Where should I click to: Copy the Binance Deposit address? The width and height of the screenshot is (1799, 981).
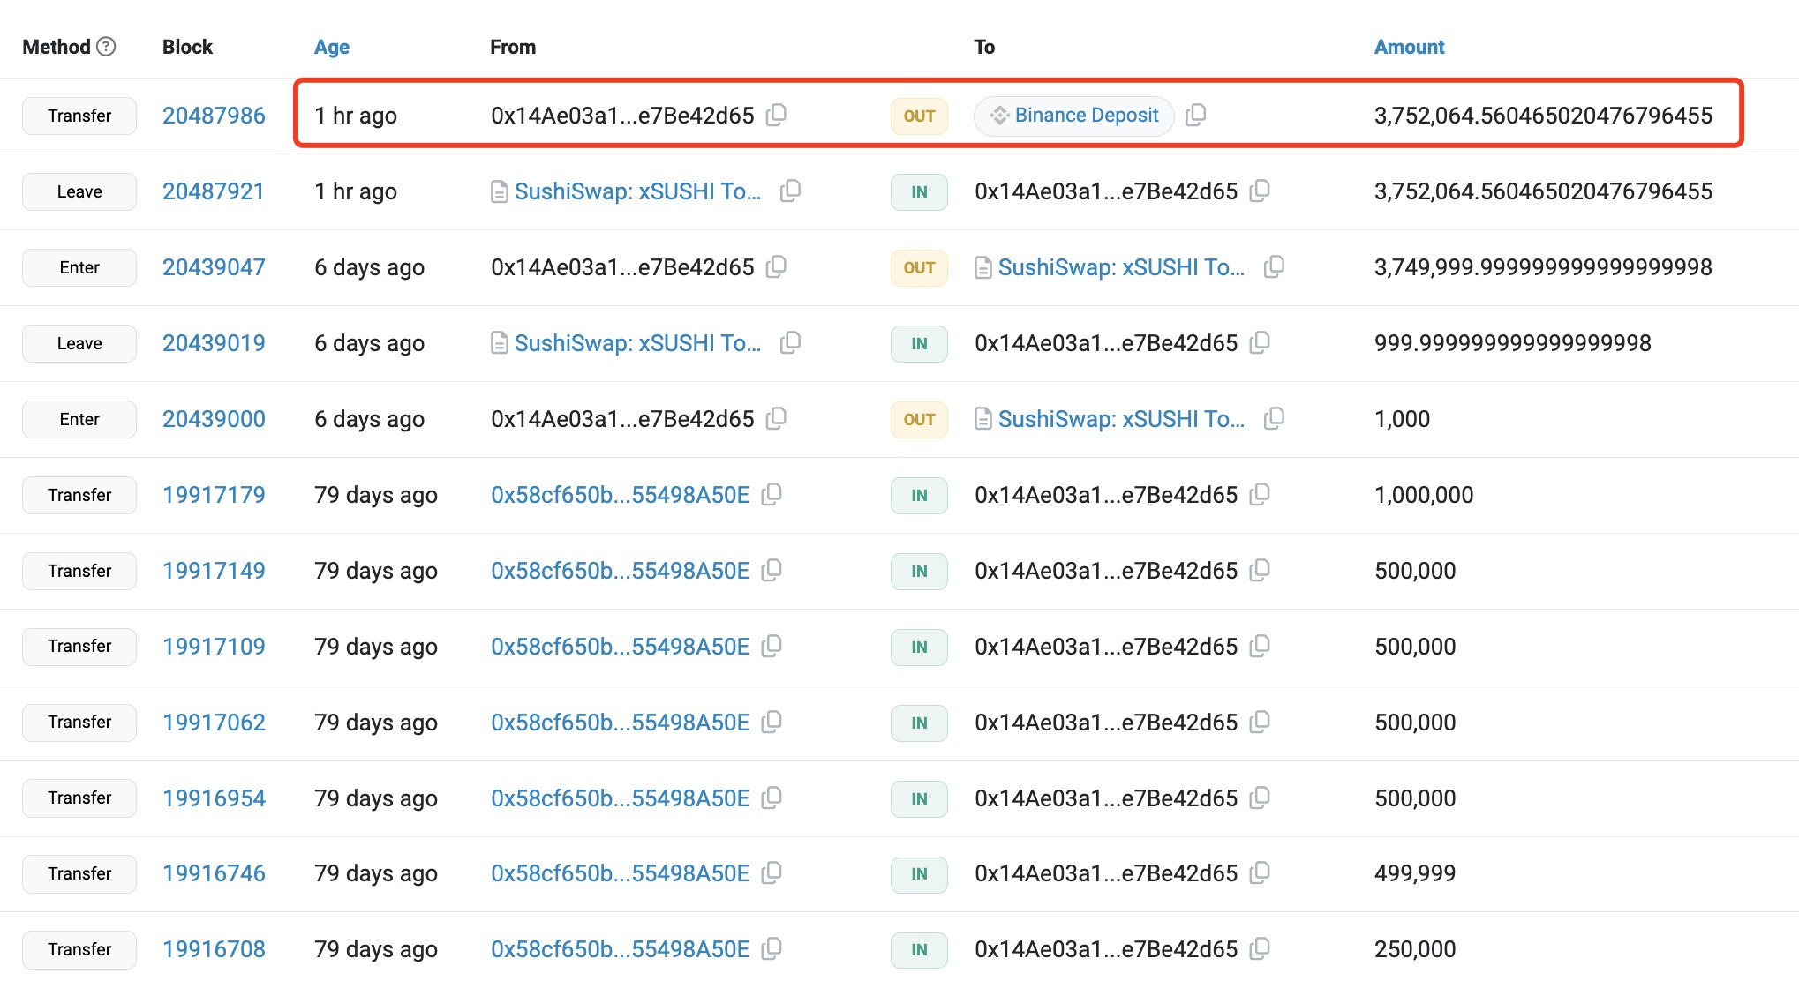1195,115
